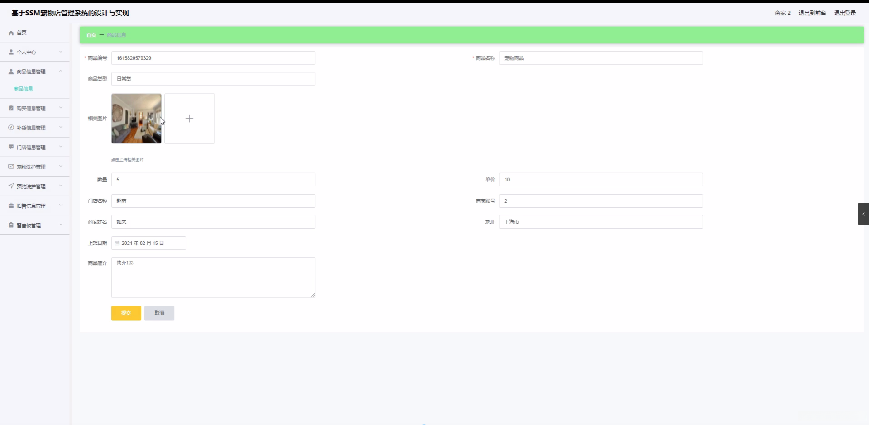Expand the 补货信息管理 chevron
This screenshot has width=869, height=425.
61,128
